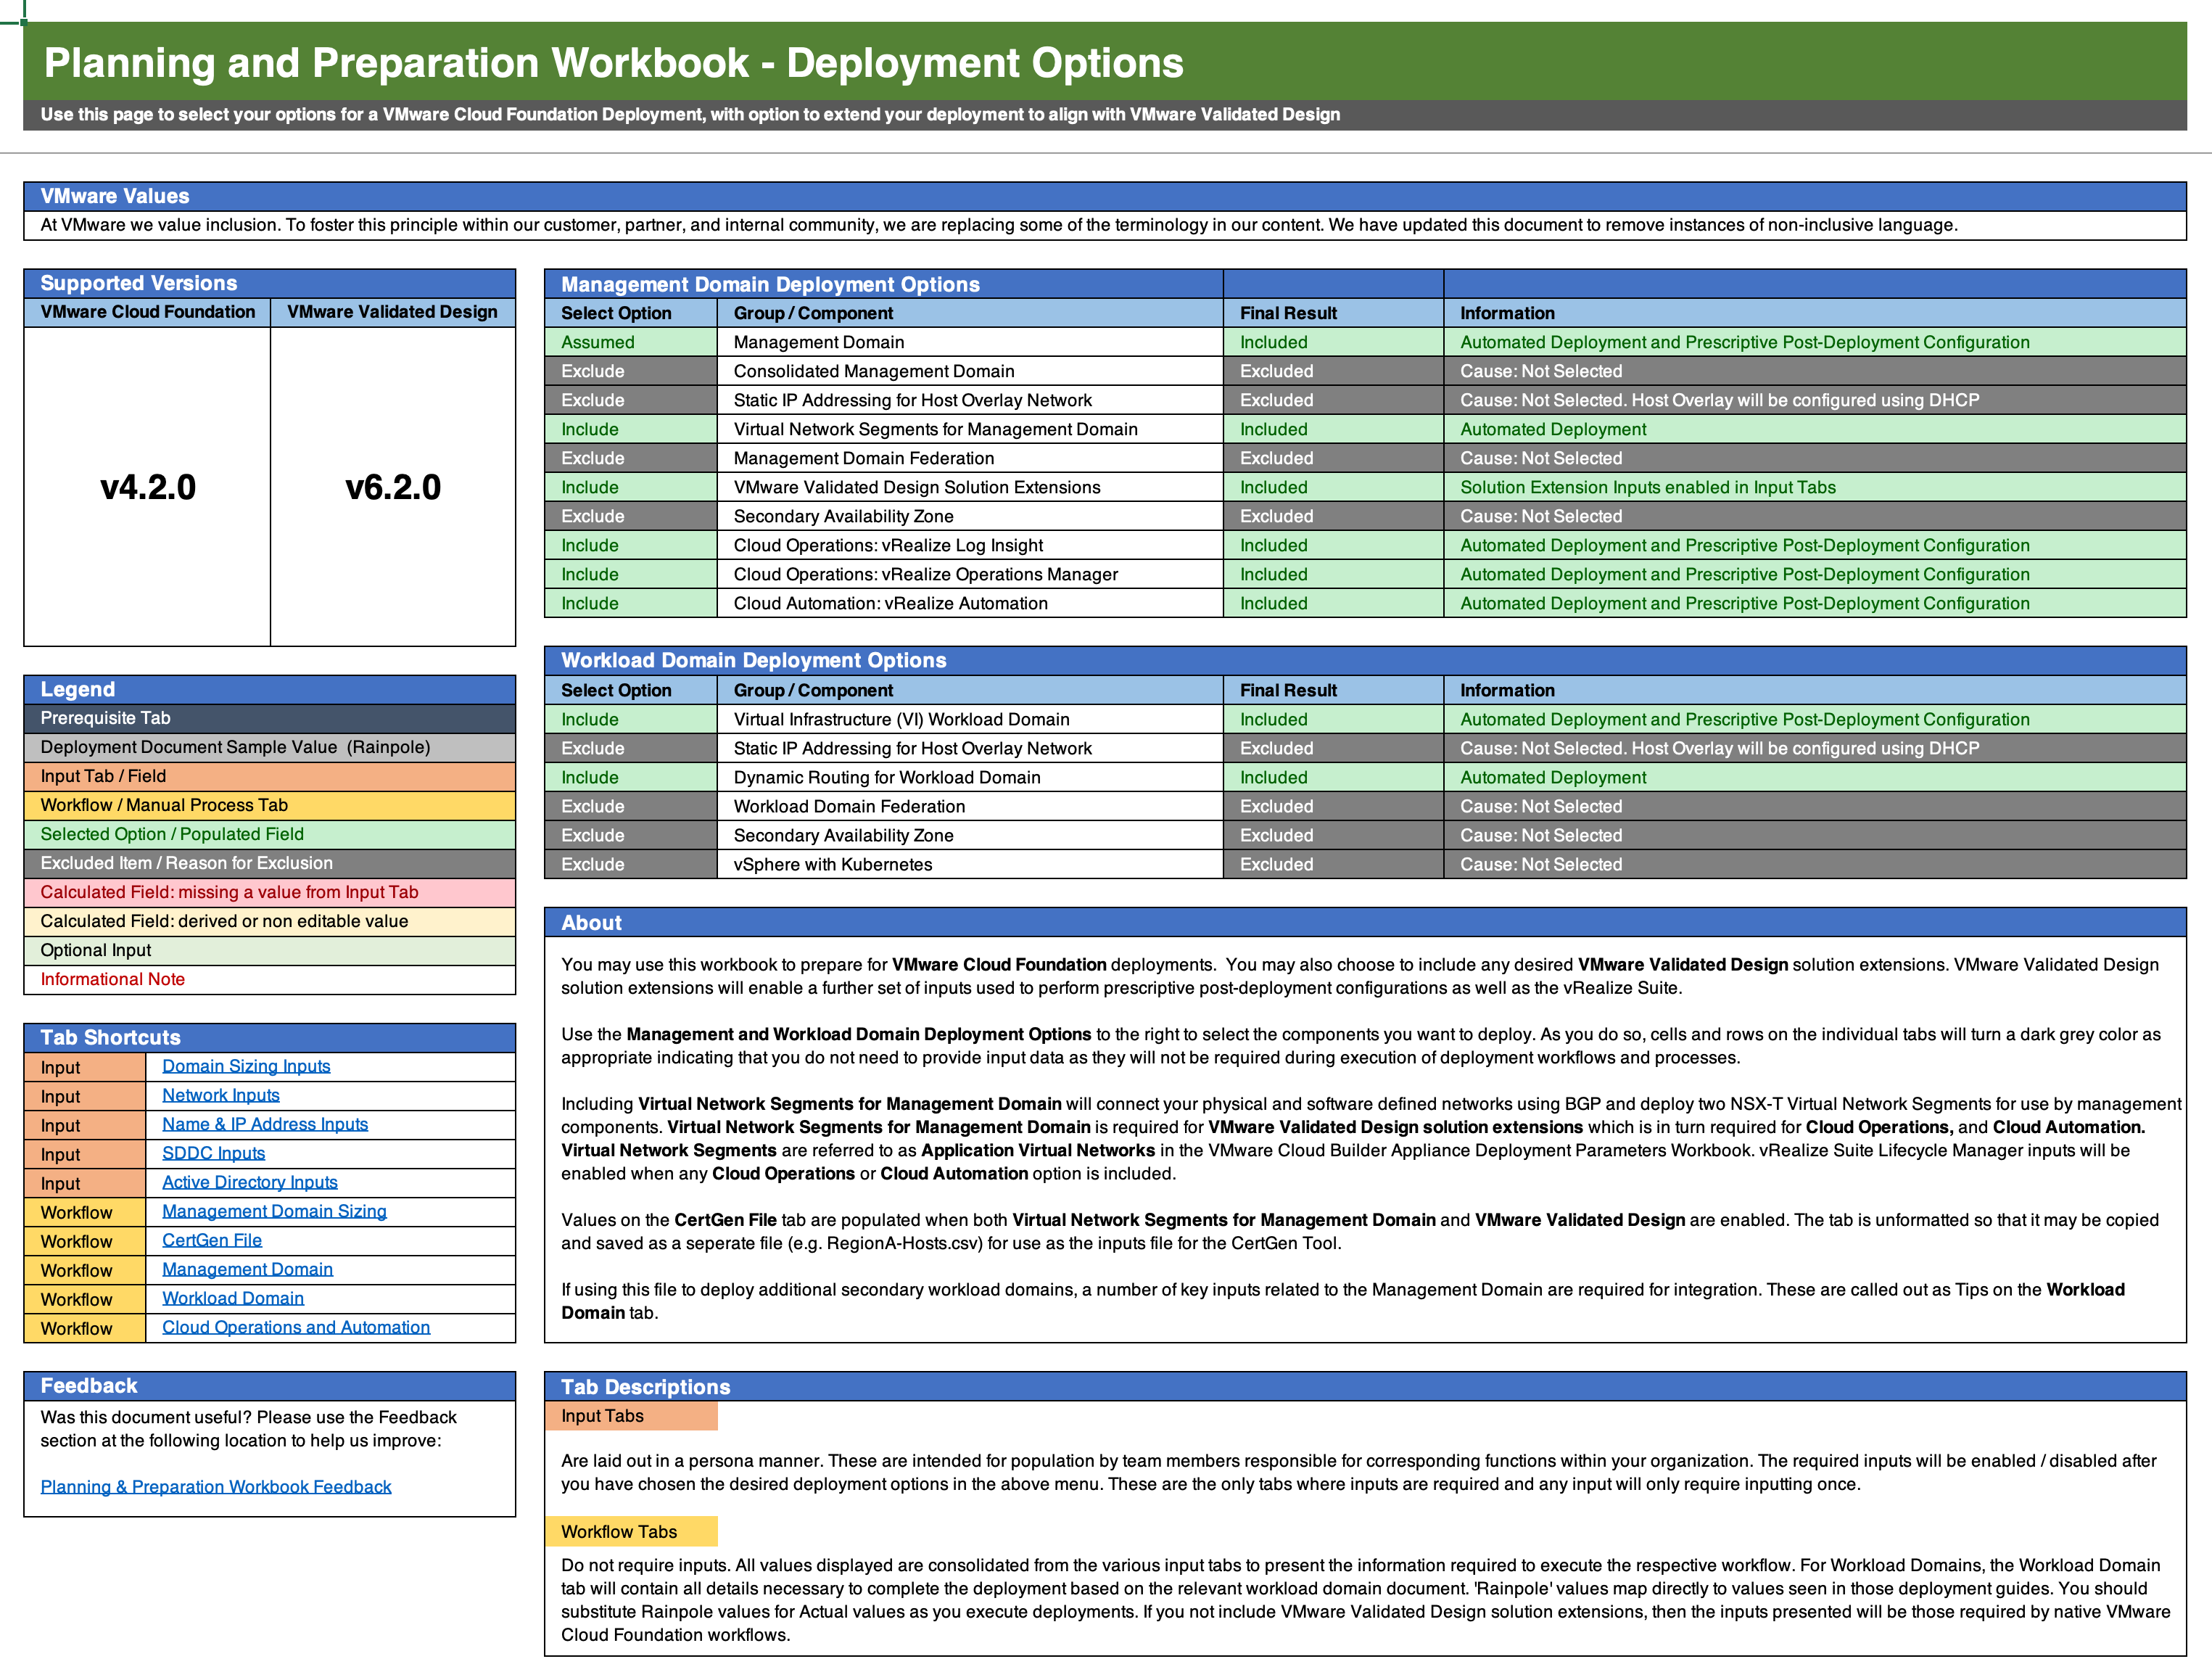Click the Input Tabs description header
This screenshot has height=1680, width=2212.
[602, 1415]
